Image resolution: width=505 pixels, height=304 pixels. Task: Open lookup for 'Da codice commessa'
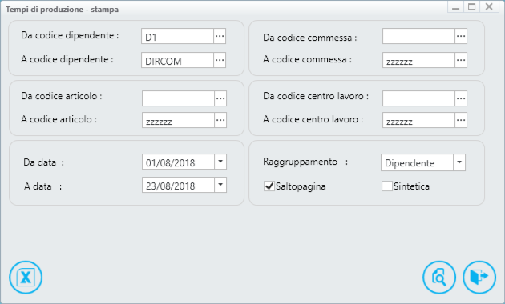pos(461,36)
